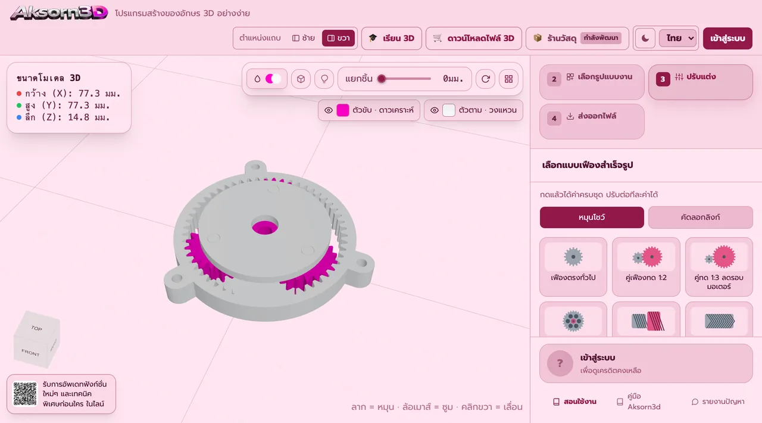The image size is (762, 423).
Task: Click the QR code image
Action: click(25, 394)
